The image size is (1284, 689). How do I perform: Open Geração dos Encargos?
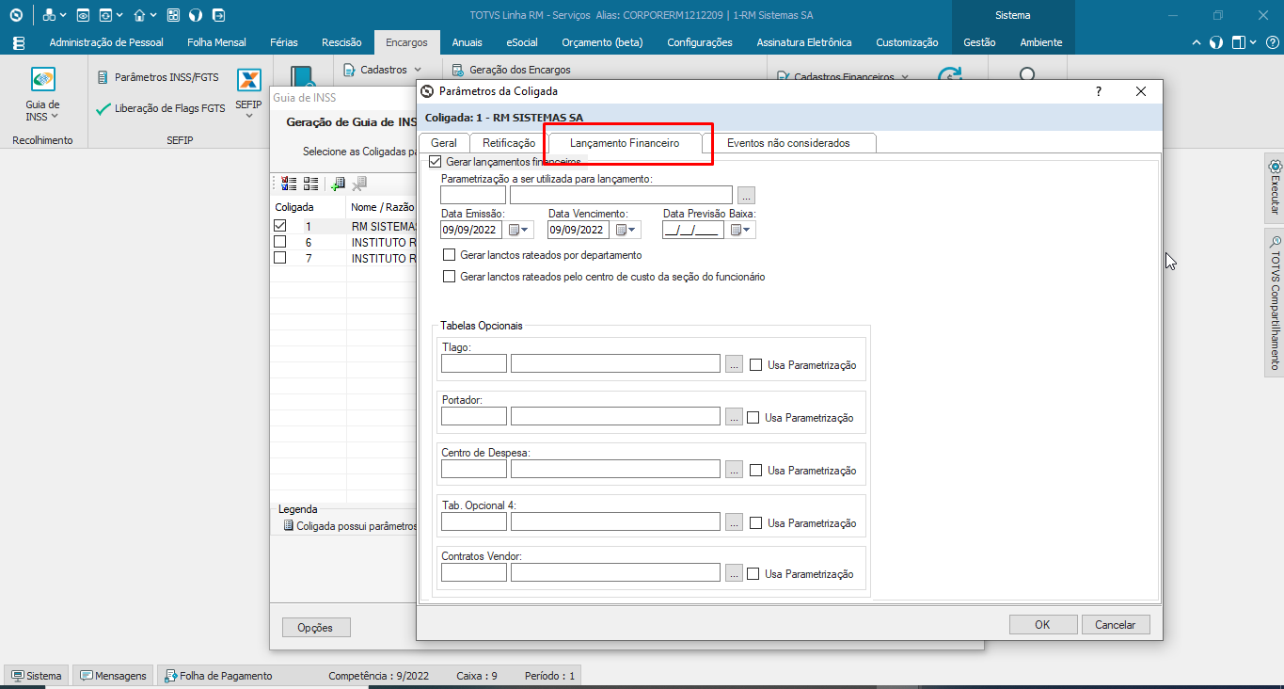511,70
